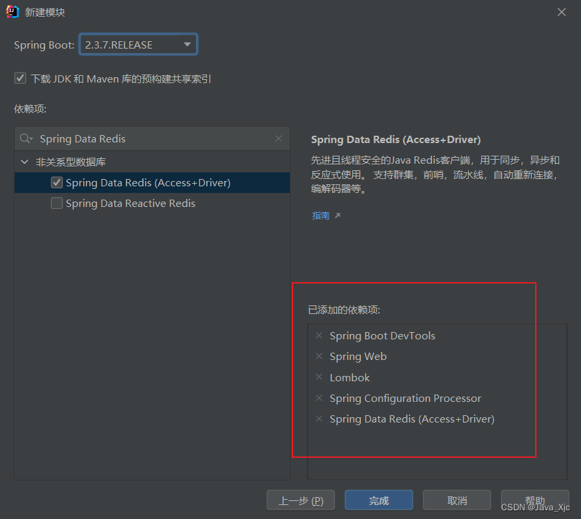Click the 非关系型数据库 category label

(x=70, y=162)
